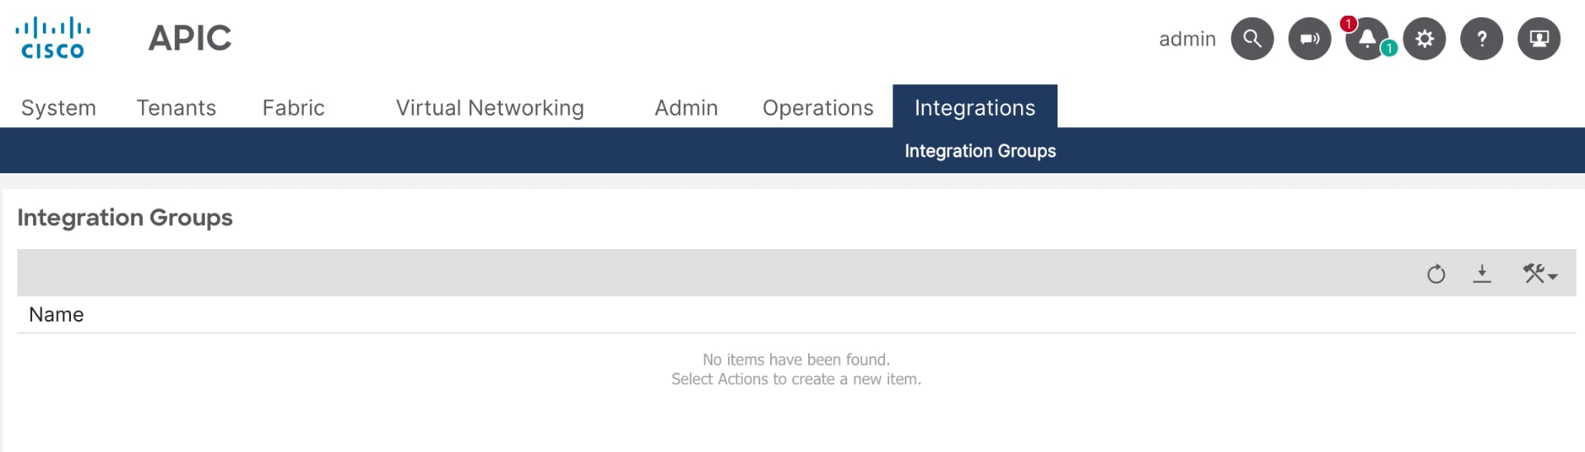Expand the Actions tools dropdown
The width and height of the screenshot is (1585, 452).
click(1540, 274)
